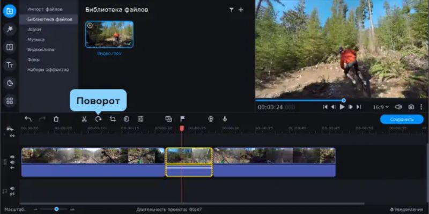Click the Масштаб zoom slider handle
Screen dimensions: 429x214
click(56, 209)
